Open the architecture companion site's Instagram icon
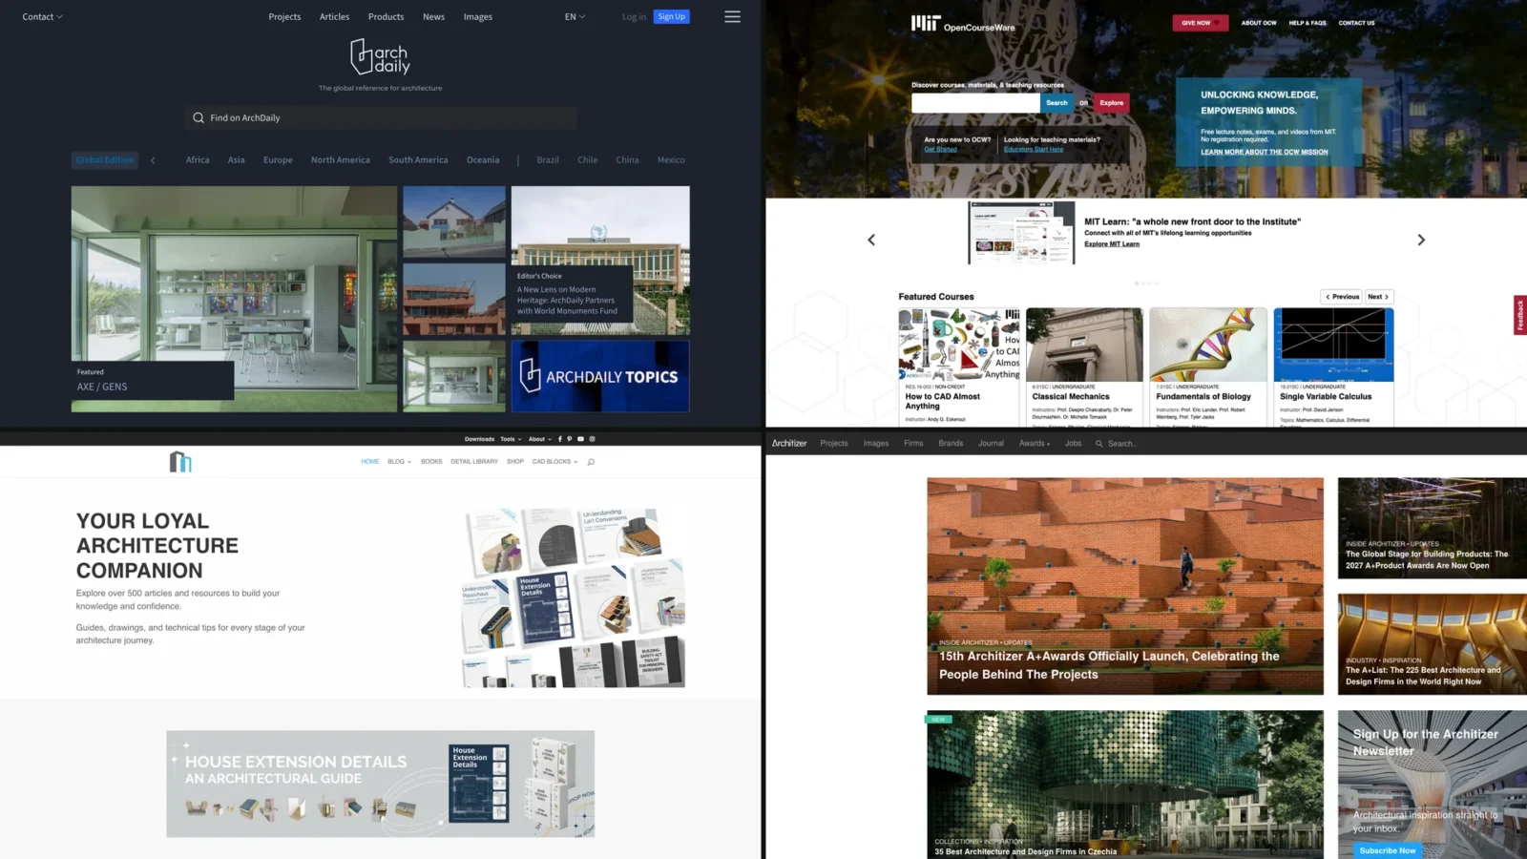This screenshot has width=1527, height=859. (x=592, y=439)
